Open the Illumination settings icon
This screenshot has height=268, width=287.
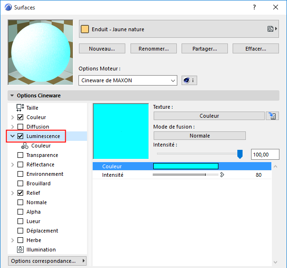(20, 250)
